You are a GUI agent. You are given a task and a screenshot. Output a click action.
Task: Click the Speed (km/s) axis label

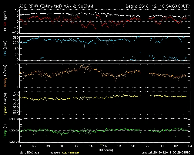coord(5,104)
